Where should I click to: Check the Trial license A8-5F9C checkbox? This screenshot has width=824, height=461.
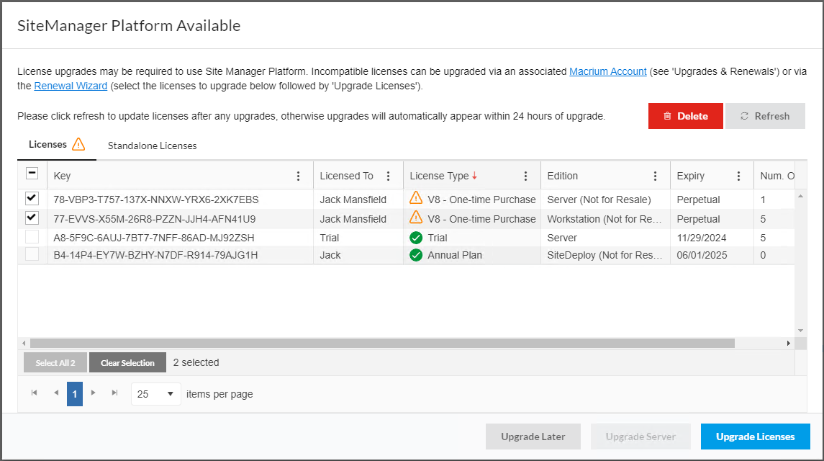tap(31, 237)
